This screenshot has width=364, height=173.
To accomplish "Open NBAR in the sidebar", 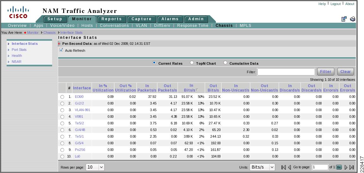I will click(x=16, y=62).
